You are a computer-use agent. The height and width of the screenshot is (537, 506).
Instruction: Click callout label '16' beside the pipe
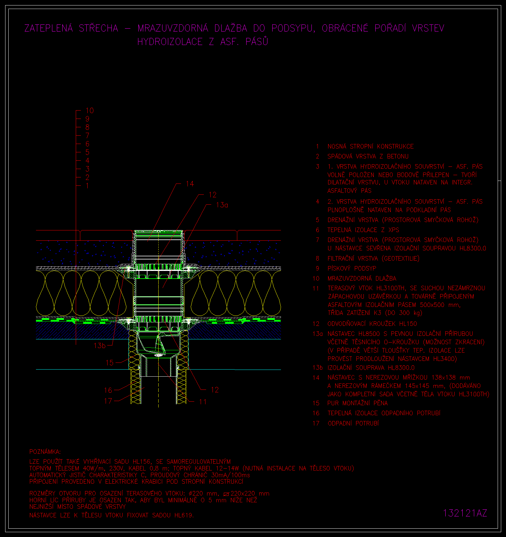[108, 390]
